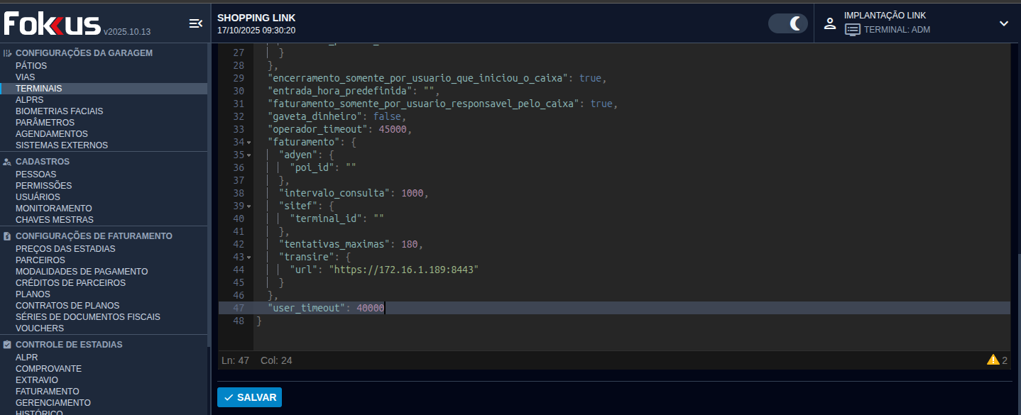Image resolution: width=1021 pixels, height=415 pixels.
Task: Click the Cadastros section icon
Action: 7,162
